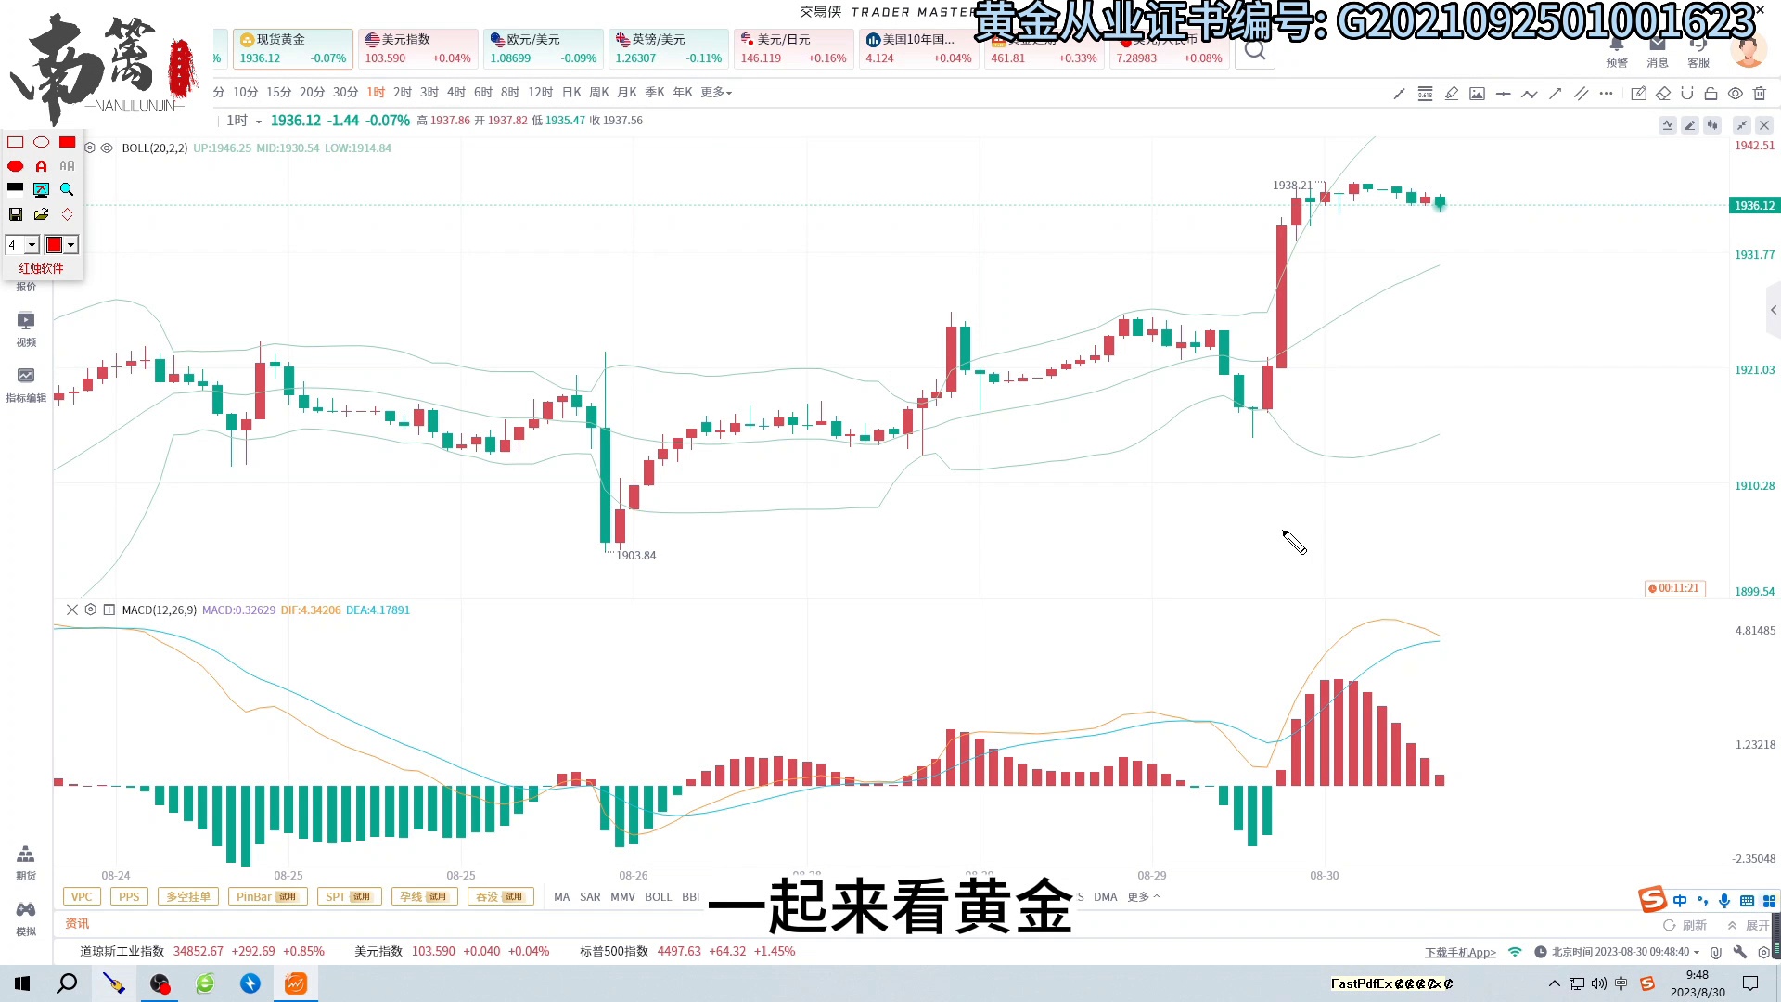Screen dimensions: 1781x1002
Task: Switch to the 日K timeframe tab
Action: [571, 93]
